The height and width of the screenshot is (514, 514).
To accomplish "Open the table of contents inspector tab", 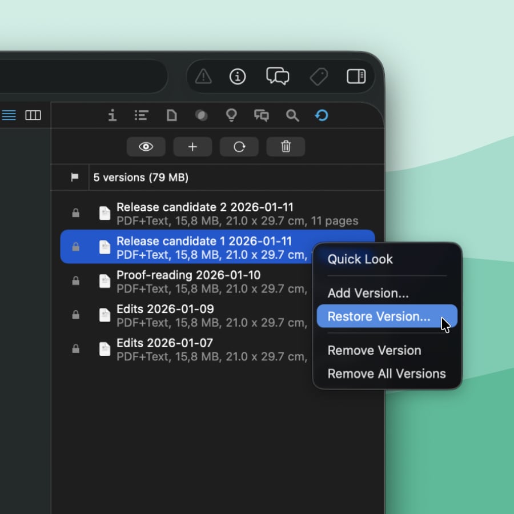I will 141,116.
